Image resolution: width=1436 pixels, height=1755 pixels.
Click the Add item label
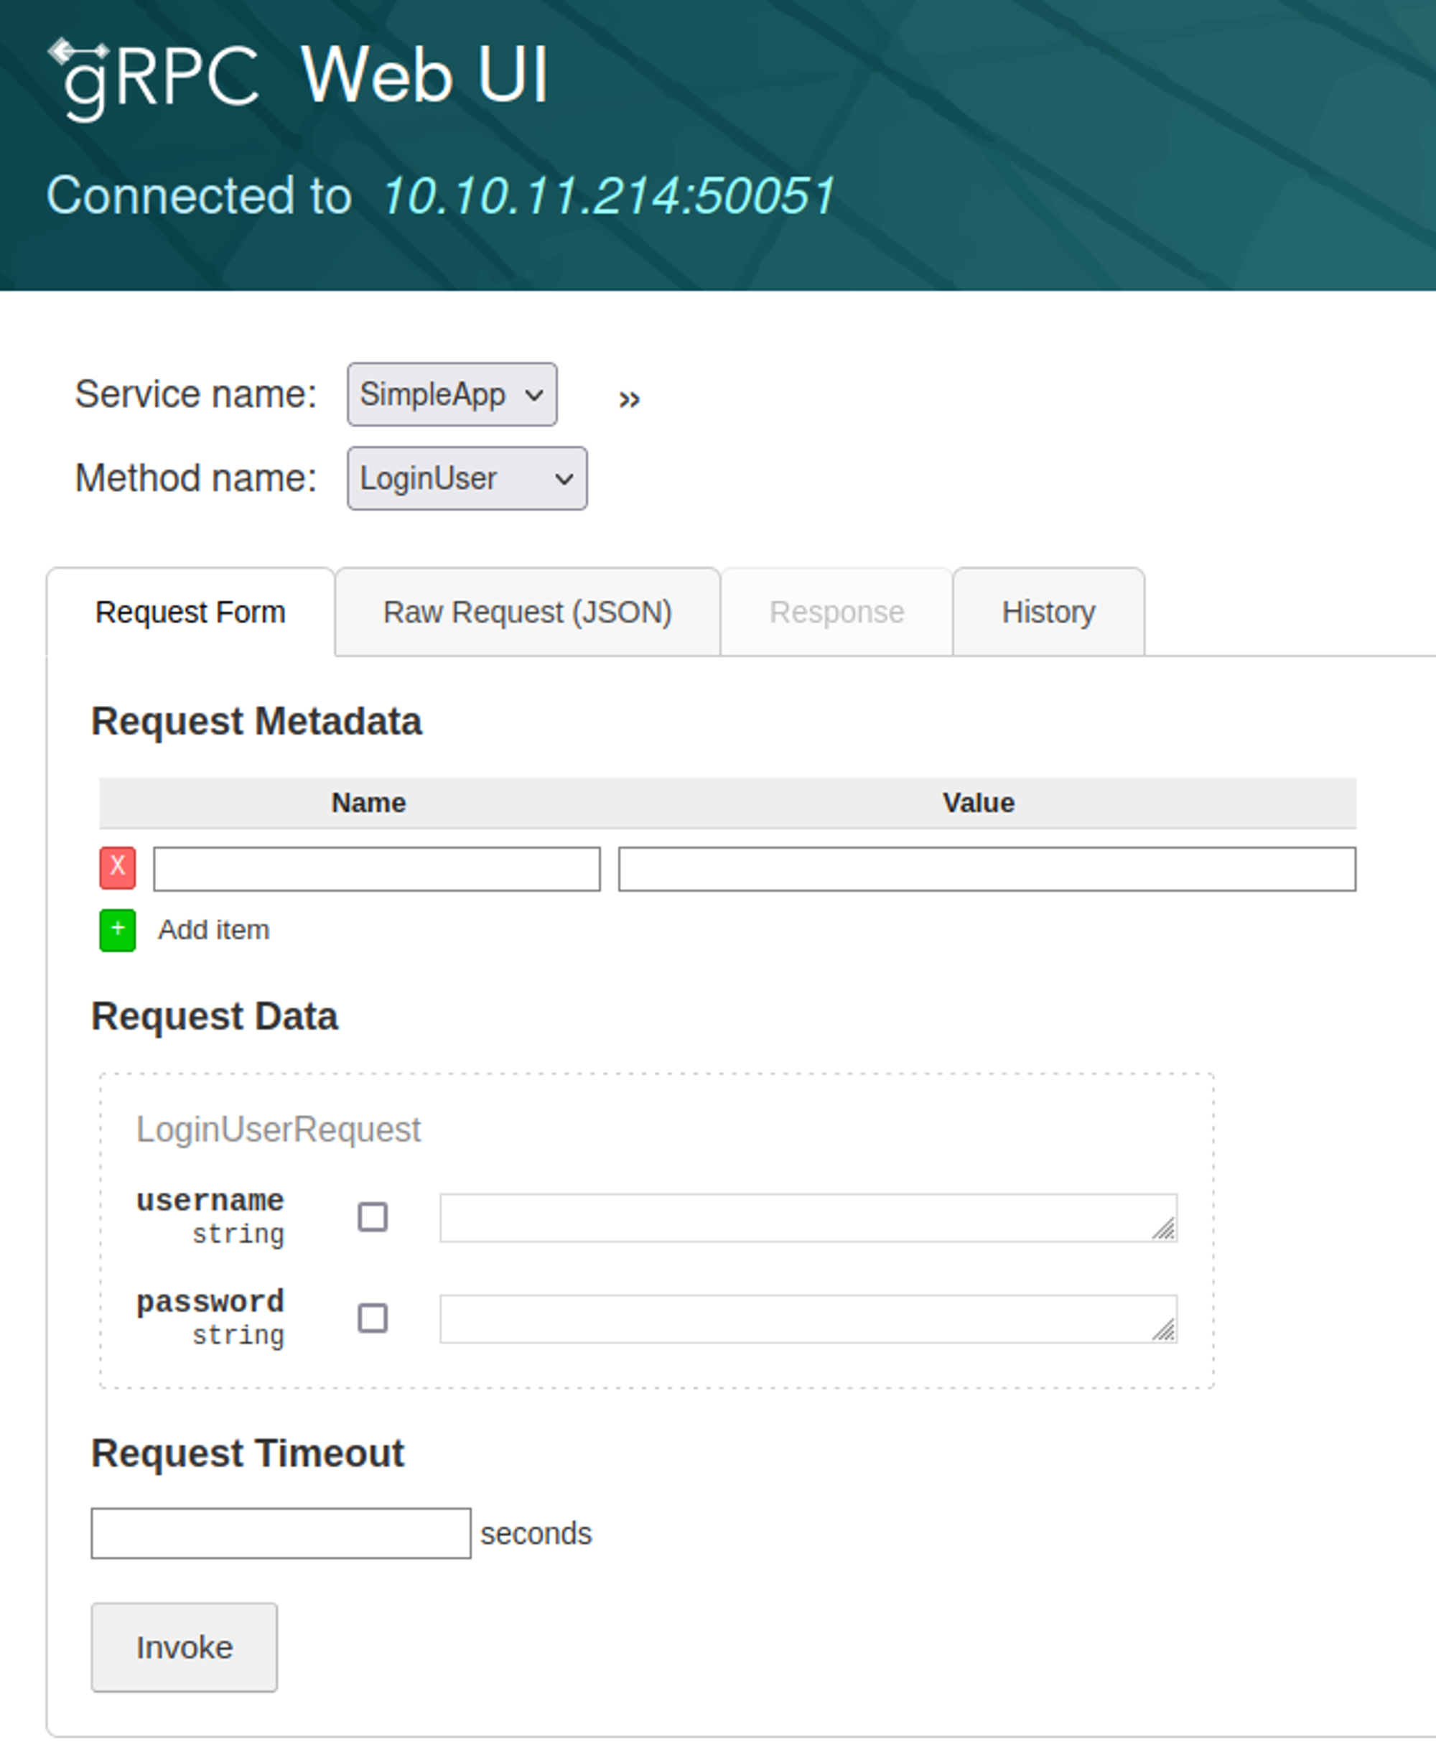(213, 930)
